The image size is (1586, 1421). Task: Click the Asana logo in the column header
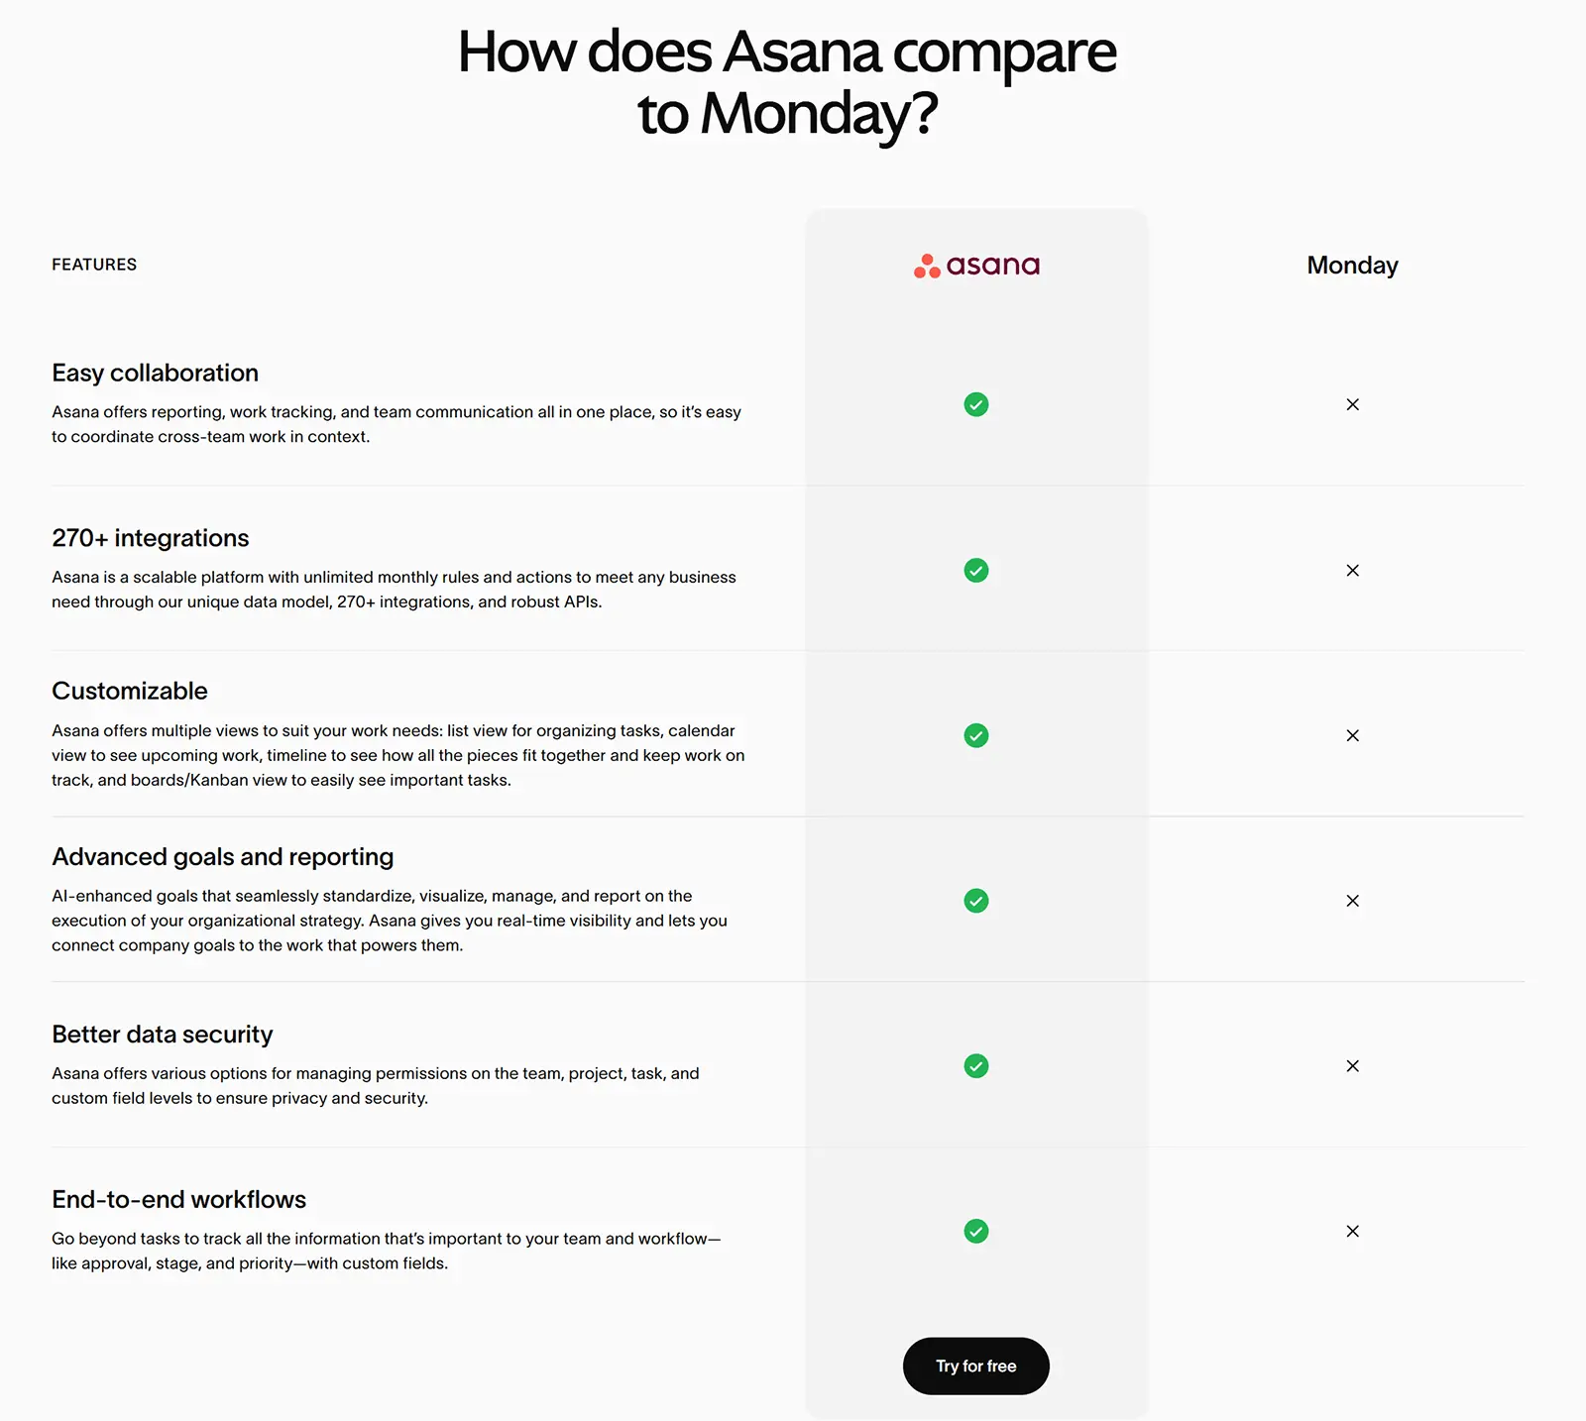click(975, 265)
